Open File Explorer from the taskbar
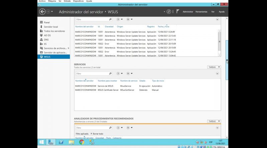Screen dimensions: 267x148 [x=71, y=142]
